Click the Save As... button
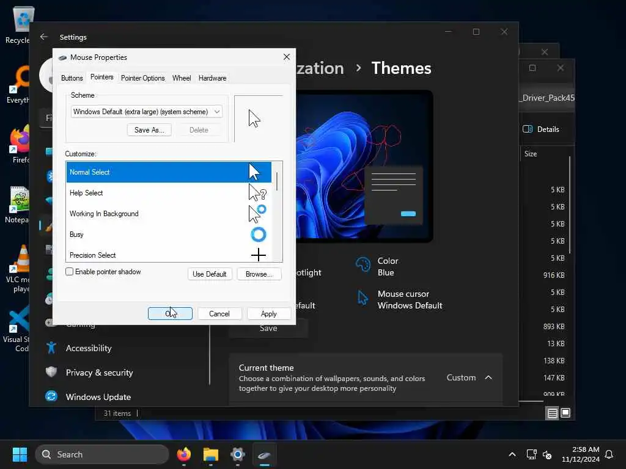 149,130
